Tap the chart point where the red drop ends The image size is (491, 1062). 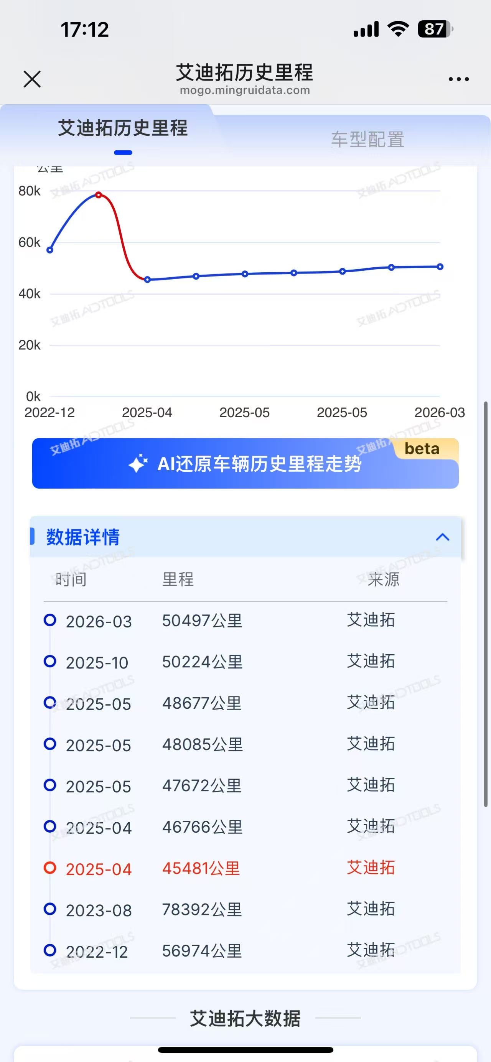pos(147,280)
